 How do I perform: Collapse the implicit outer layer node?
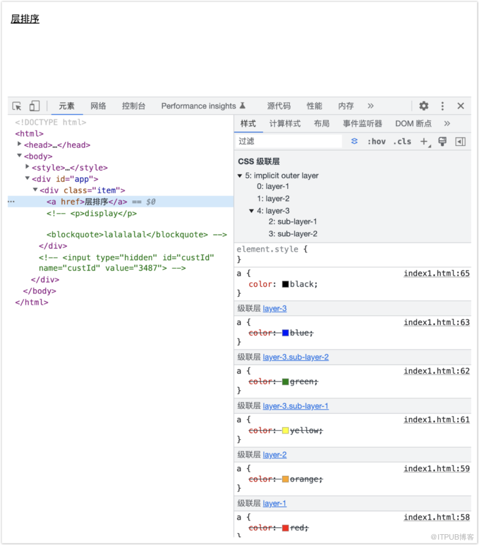pos(239,176)
